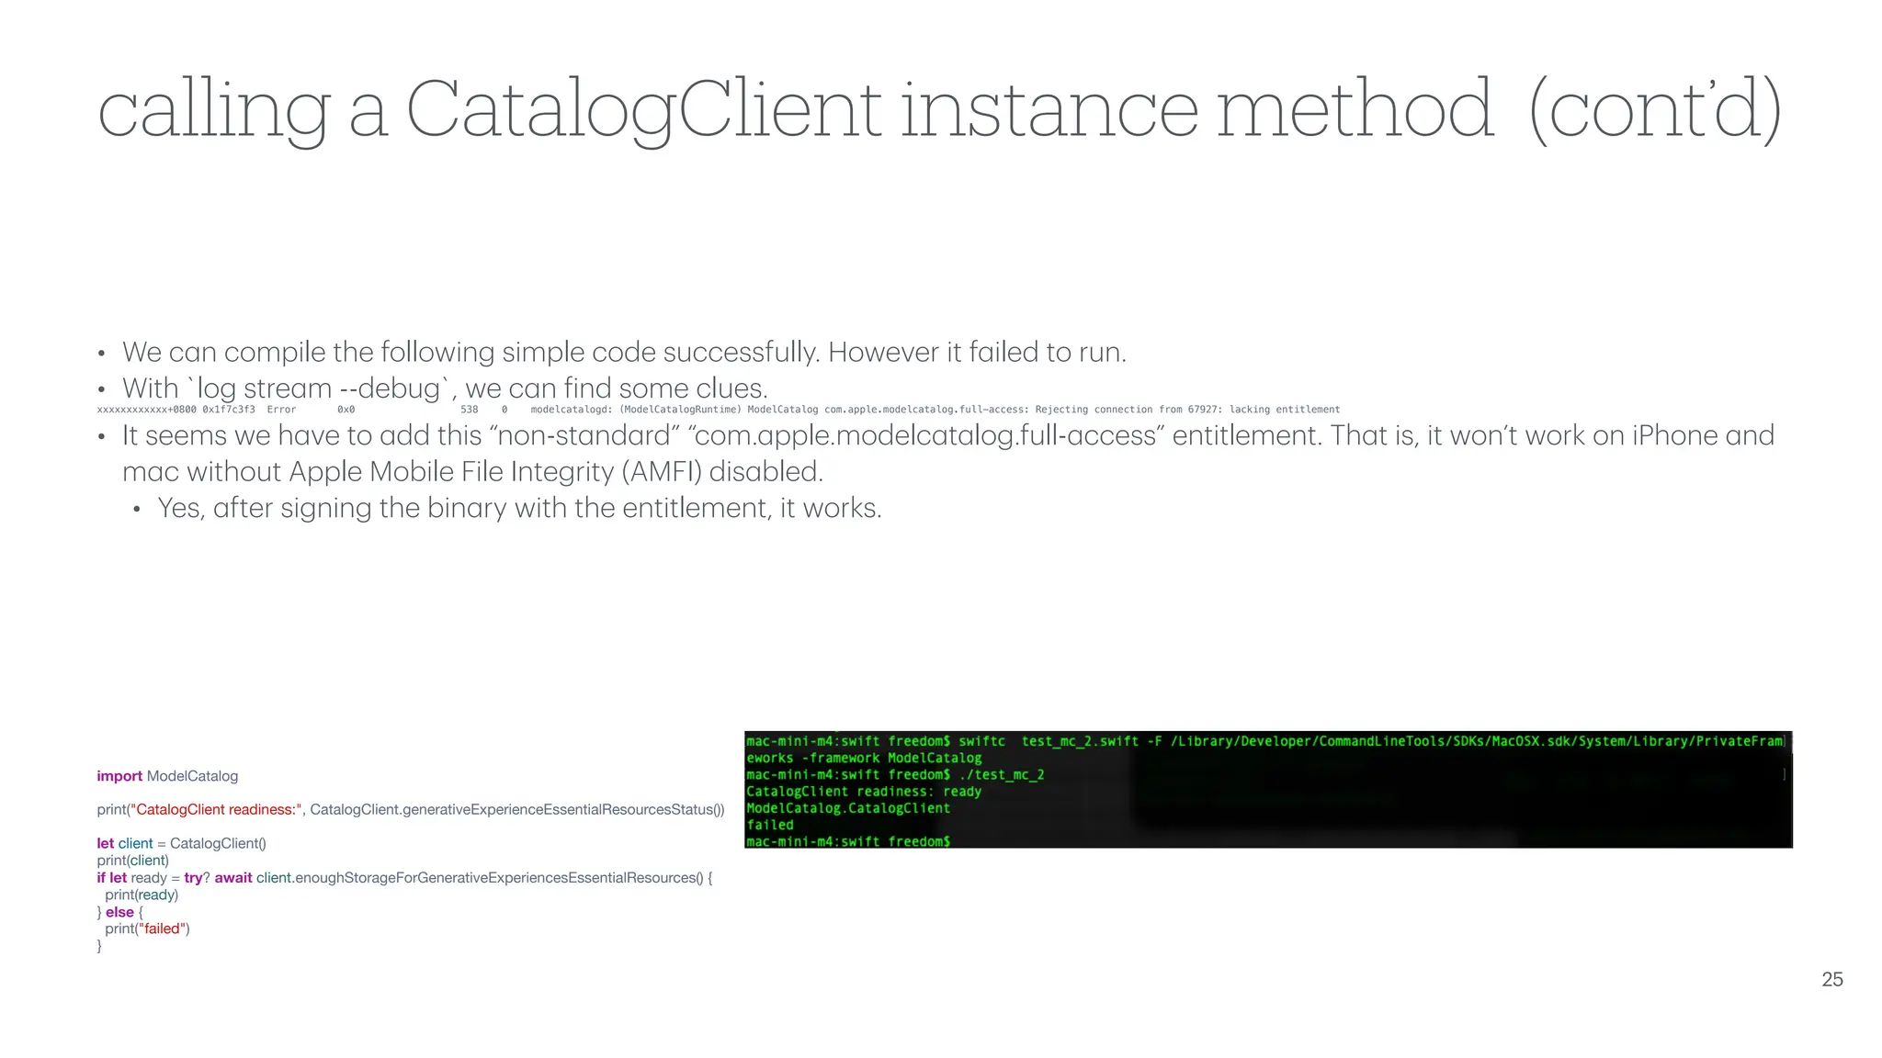Image resolution: width=1882 pixels, height=1058 pixels.
Task: Click the code line 'let client = CatalogClient()'
Action: click(x=181, y=843)
